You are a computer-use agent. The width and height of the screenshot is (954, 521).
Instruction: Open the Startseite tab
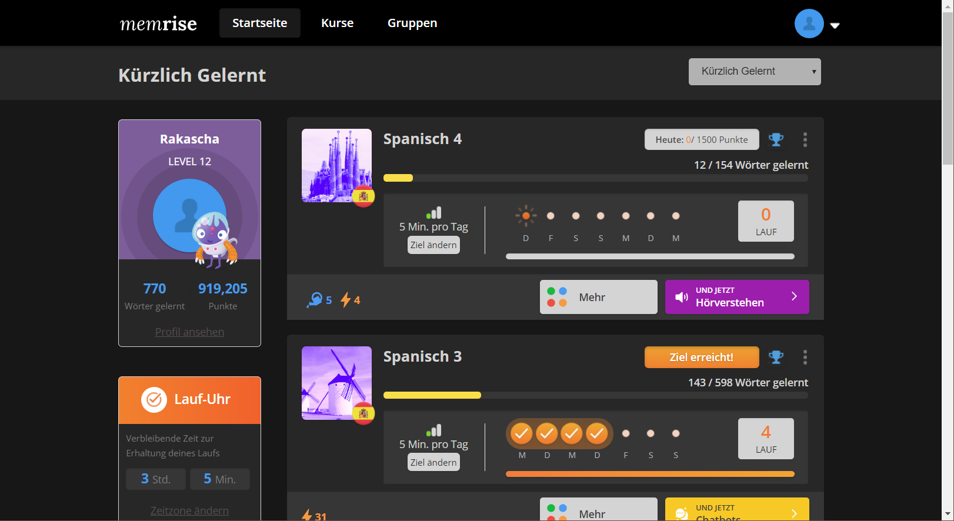(260, 23)
